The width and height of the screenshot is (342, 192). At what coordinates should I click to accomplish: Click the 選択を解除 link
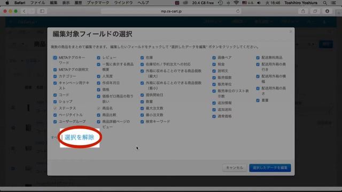79,138
